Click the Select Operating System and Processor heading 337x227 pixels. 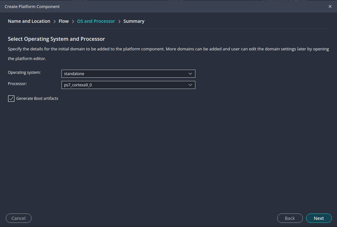click(x=56, y=39)
